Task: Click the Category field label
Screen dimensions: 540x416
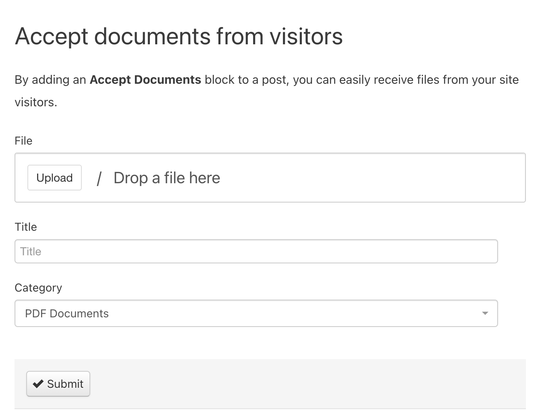Action: click(38, 288)
